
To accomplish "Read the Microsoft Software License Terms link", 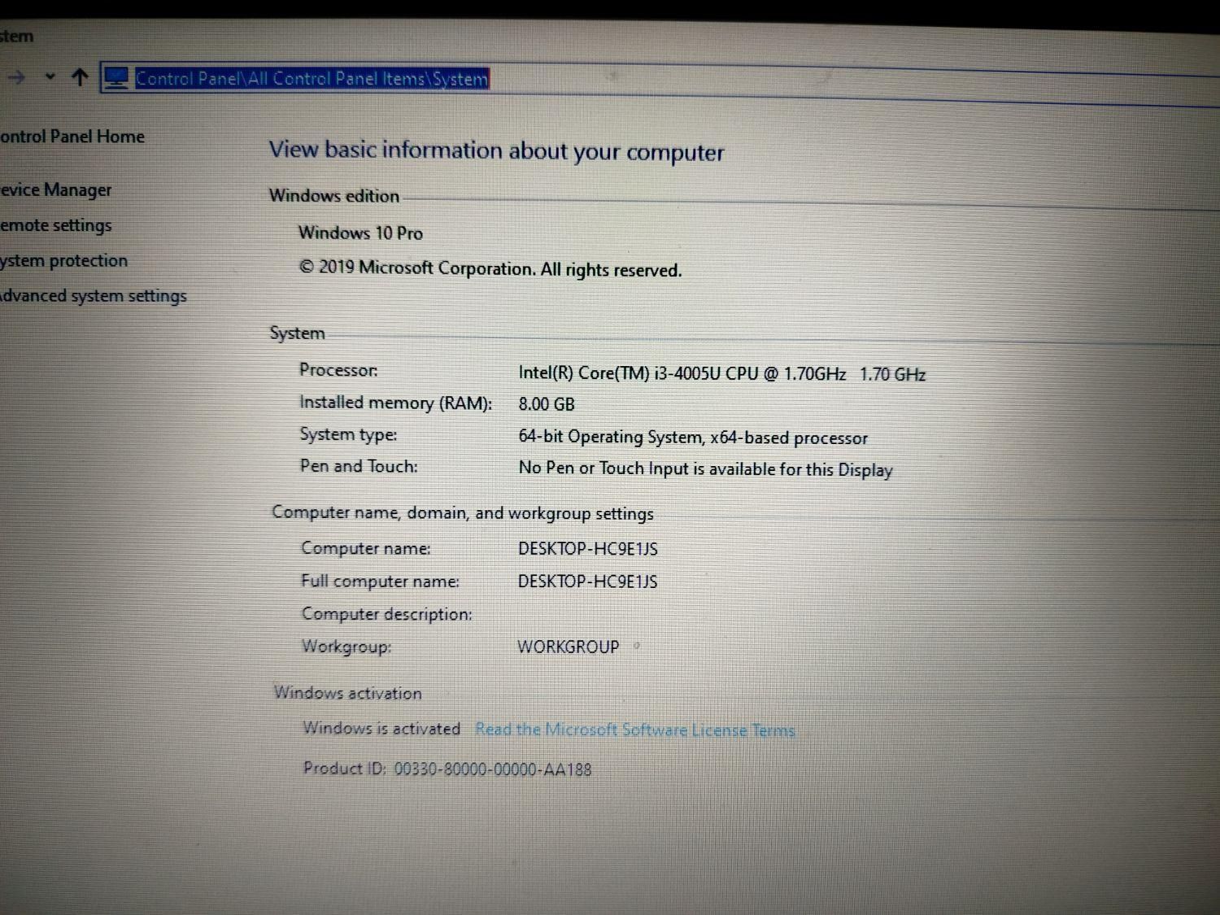I will point(634,730).
